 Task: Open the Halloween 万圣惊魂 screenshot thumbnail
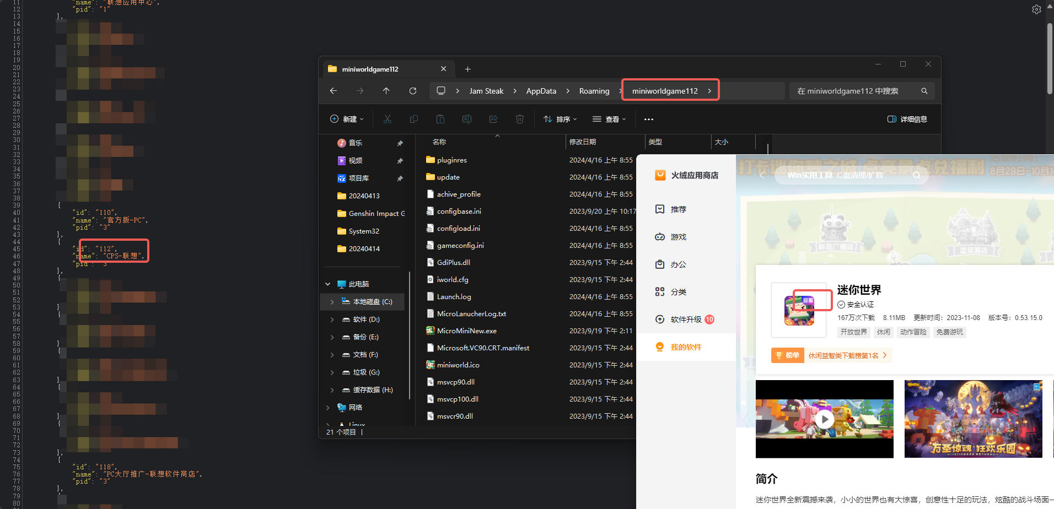973,419
